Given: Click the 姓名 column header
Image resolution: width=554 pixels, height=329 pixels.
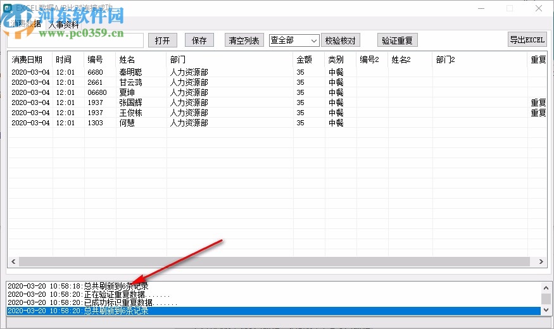Looking at the screenshot, I should pyautogui.click(x=141, y=59).
